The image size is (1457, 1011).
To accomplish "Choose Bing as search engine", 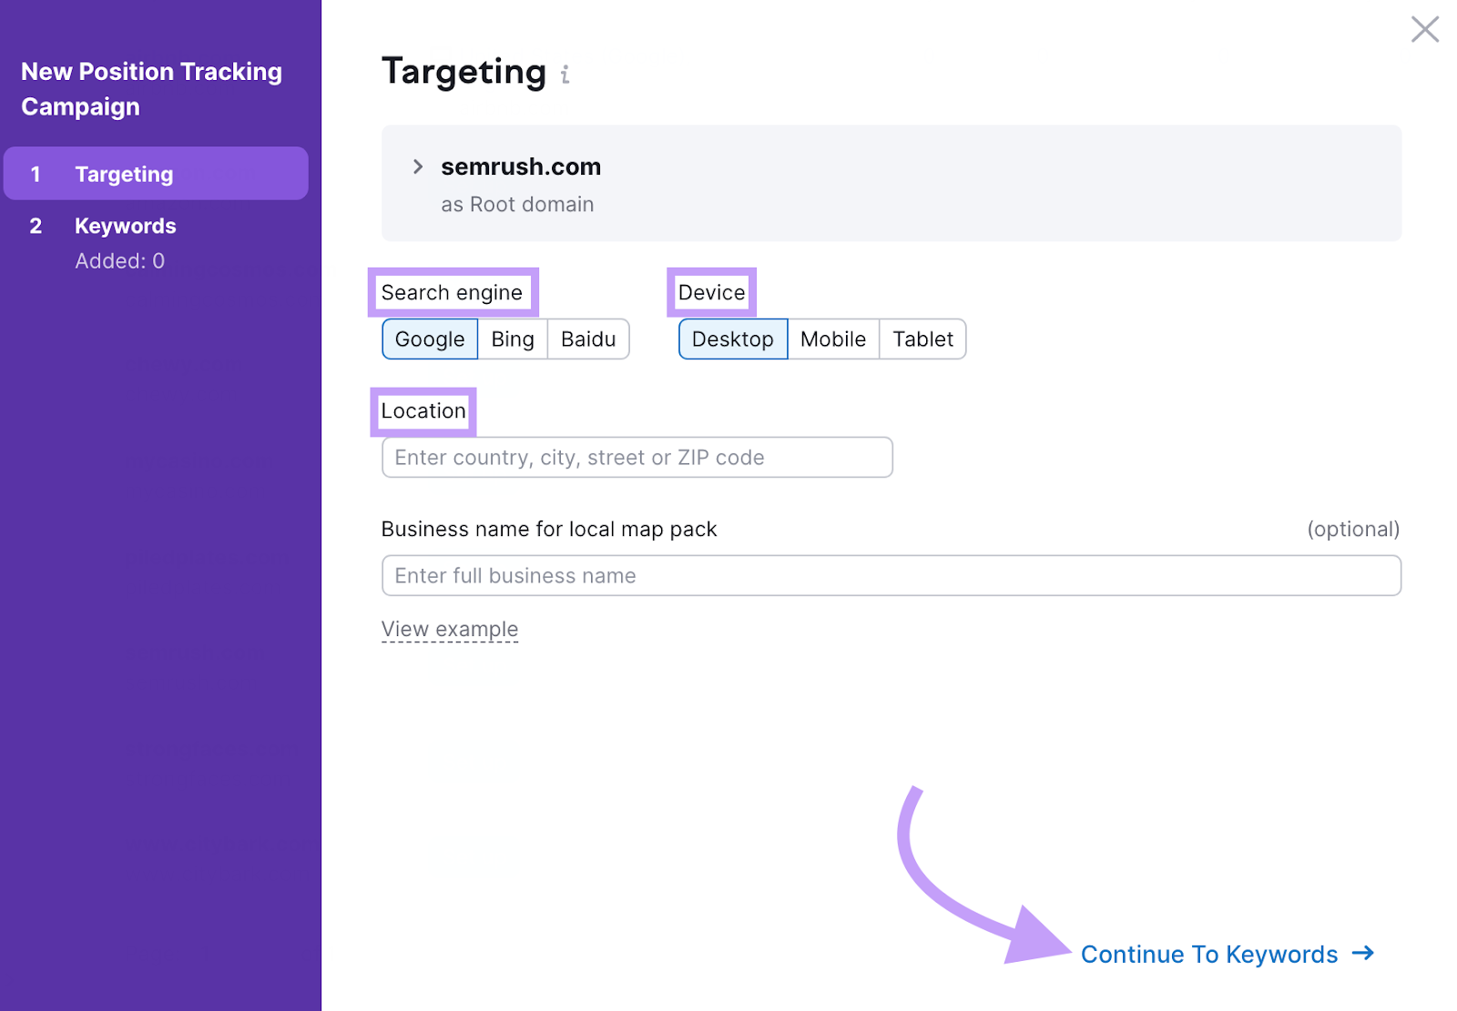I will coord(513,339).
